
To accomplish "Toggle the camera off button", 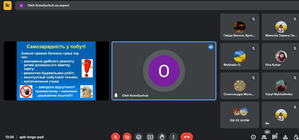I will (127, 137).
